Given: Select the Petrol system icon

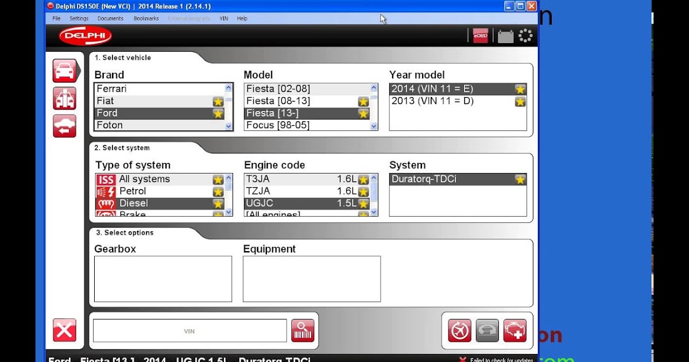Looking at the screenshot, I should click(106, 191).
